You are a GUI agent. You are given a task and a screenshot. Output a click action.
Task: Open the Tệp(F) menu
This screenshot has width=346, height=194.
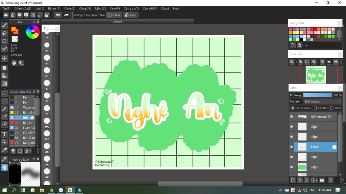coord(6,8)
